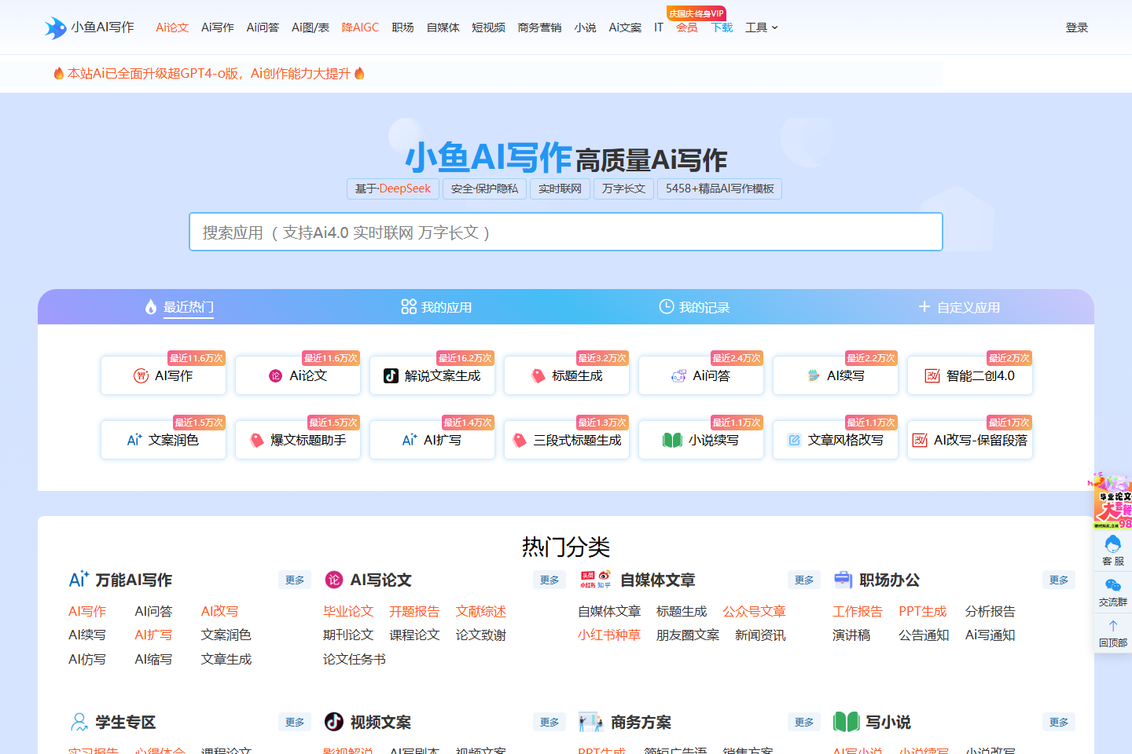Open the 三段式标题生成 app card
Viewport: 1132px width, 754px height.
click(x=567, y=440)
